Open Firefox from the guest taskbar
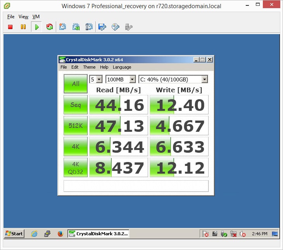283x250 pixels. 60,234
